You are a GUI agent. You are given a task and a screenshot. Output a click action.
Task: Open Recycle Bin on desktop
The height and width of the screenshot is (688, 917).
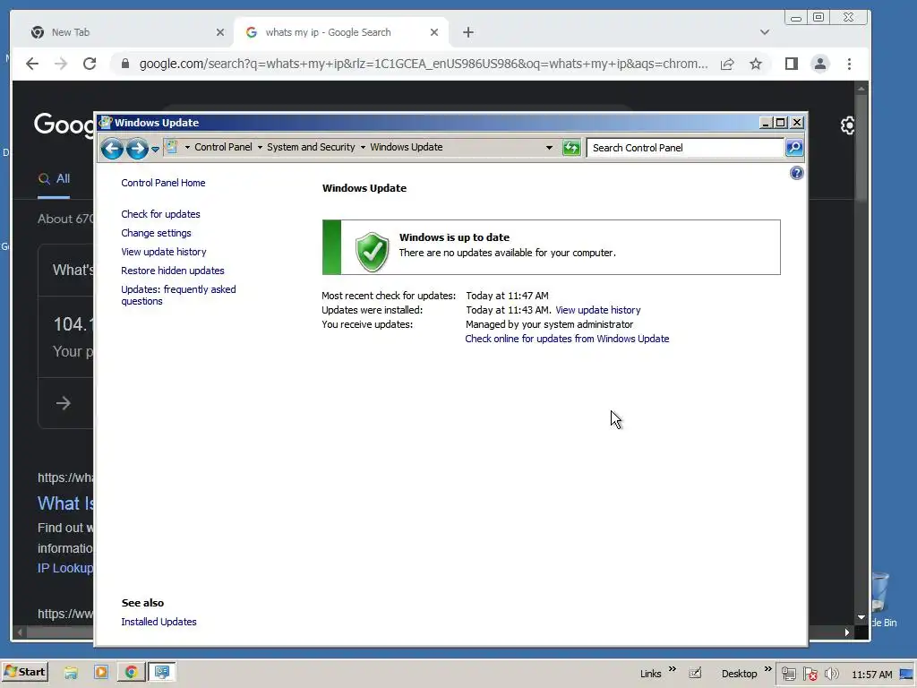point(881,598)
